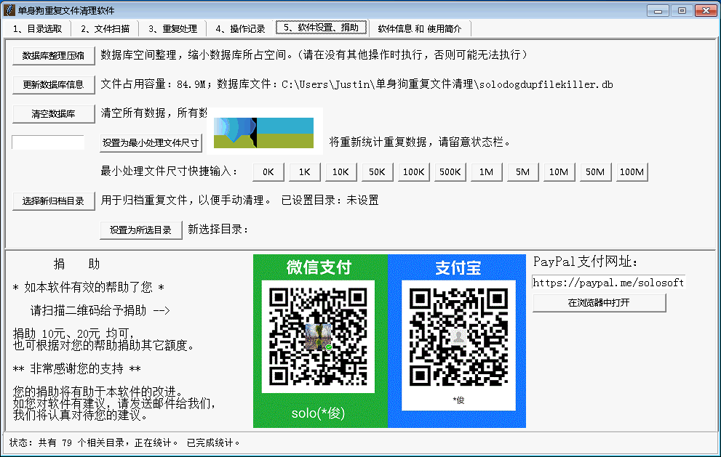Click the solo(*俊) caption under WeChat QR
721x457 pixels.
(x=318, y=413)
